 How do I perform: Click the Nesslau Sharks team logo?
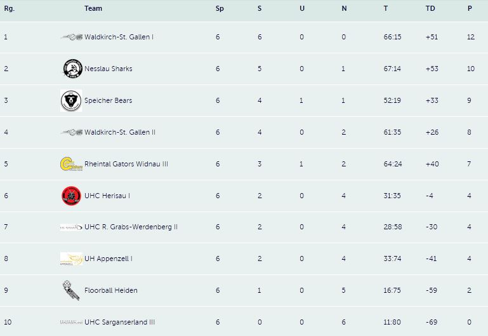click(x=72, y=69)
